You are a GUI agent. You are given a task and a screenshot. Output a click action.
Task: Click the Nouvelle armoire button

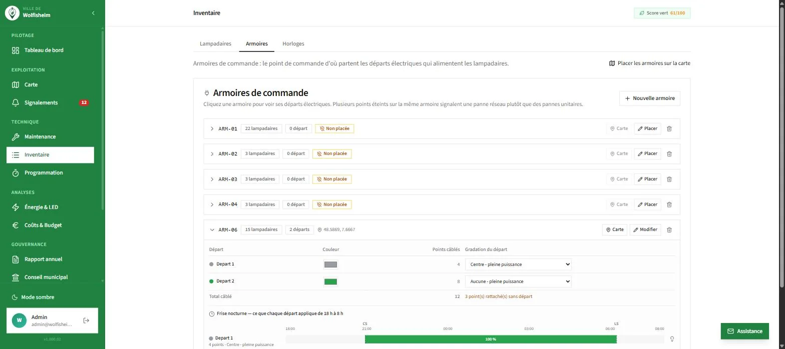pyautogui.click(x=649, y=98)
